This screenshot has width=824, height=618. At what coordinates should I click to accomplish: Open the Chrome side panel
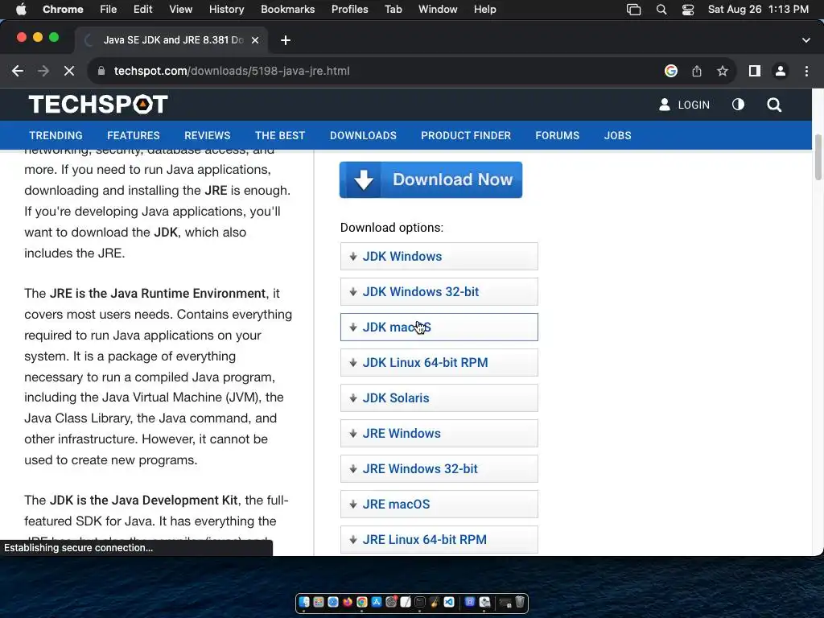coord(755,71)
